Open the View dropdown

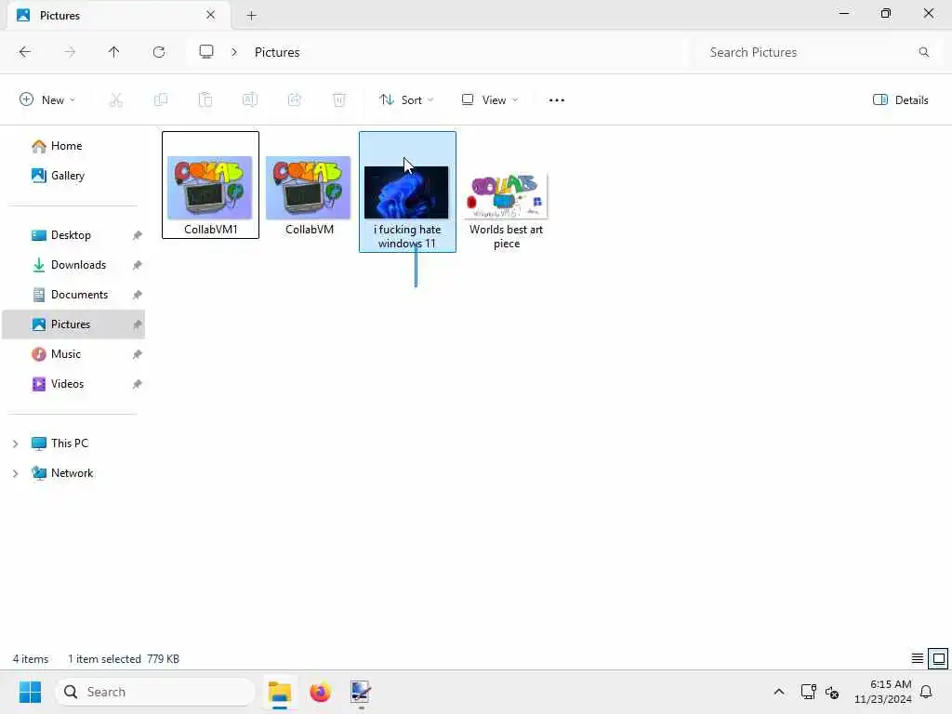pyautogui.click(x=489, y=100)
